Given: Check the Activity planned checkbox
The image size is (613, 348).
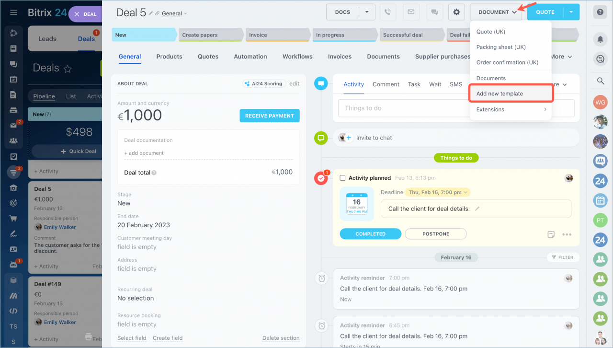Looking at the screenshot, I should pos(342,178).
